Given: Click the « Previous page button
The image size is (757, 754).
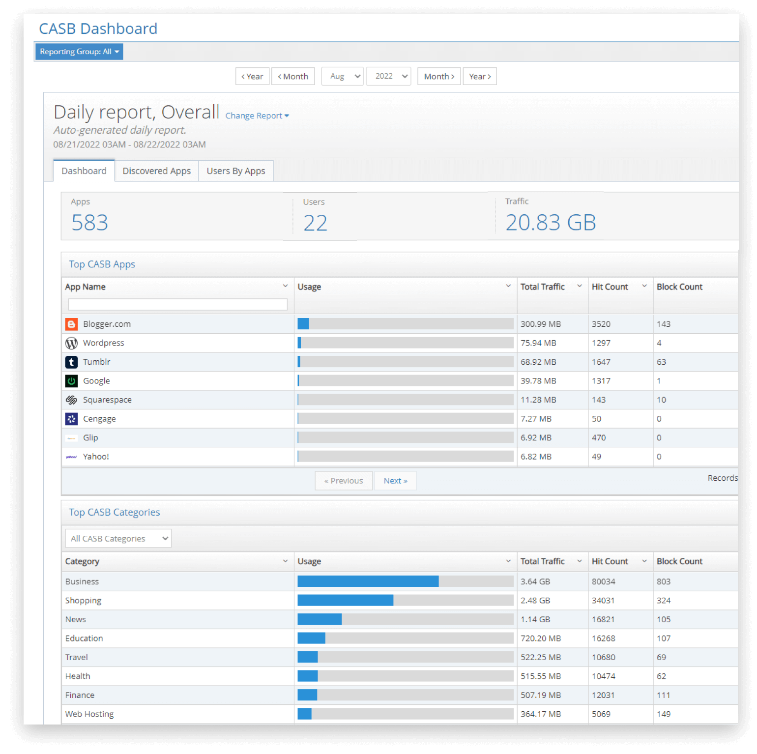Looking at the screenshot, I should coord(344,481).
